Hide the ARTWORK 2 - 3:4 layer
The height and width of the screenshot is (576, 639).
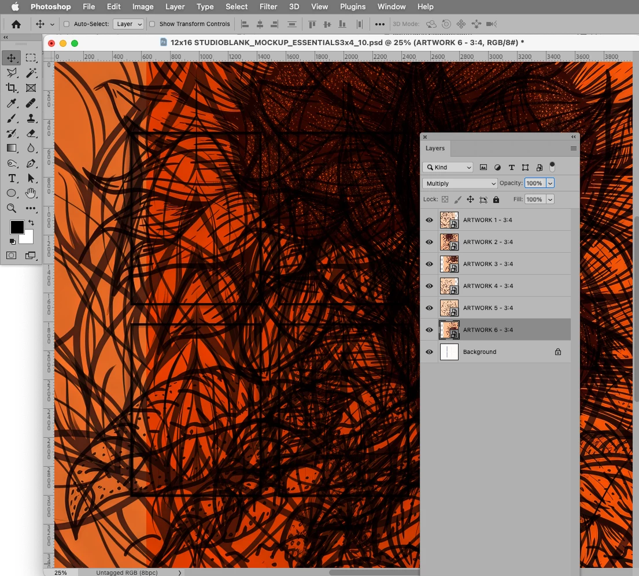429,242
